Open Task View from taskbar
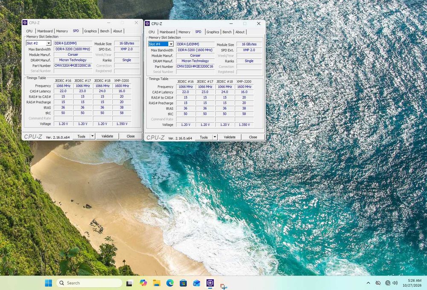The width and height of the screenshot is (427, 290). [129, 283]
